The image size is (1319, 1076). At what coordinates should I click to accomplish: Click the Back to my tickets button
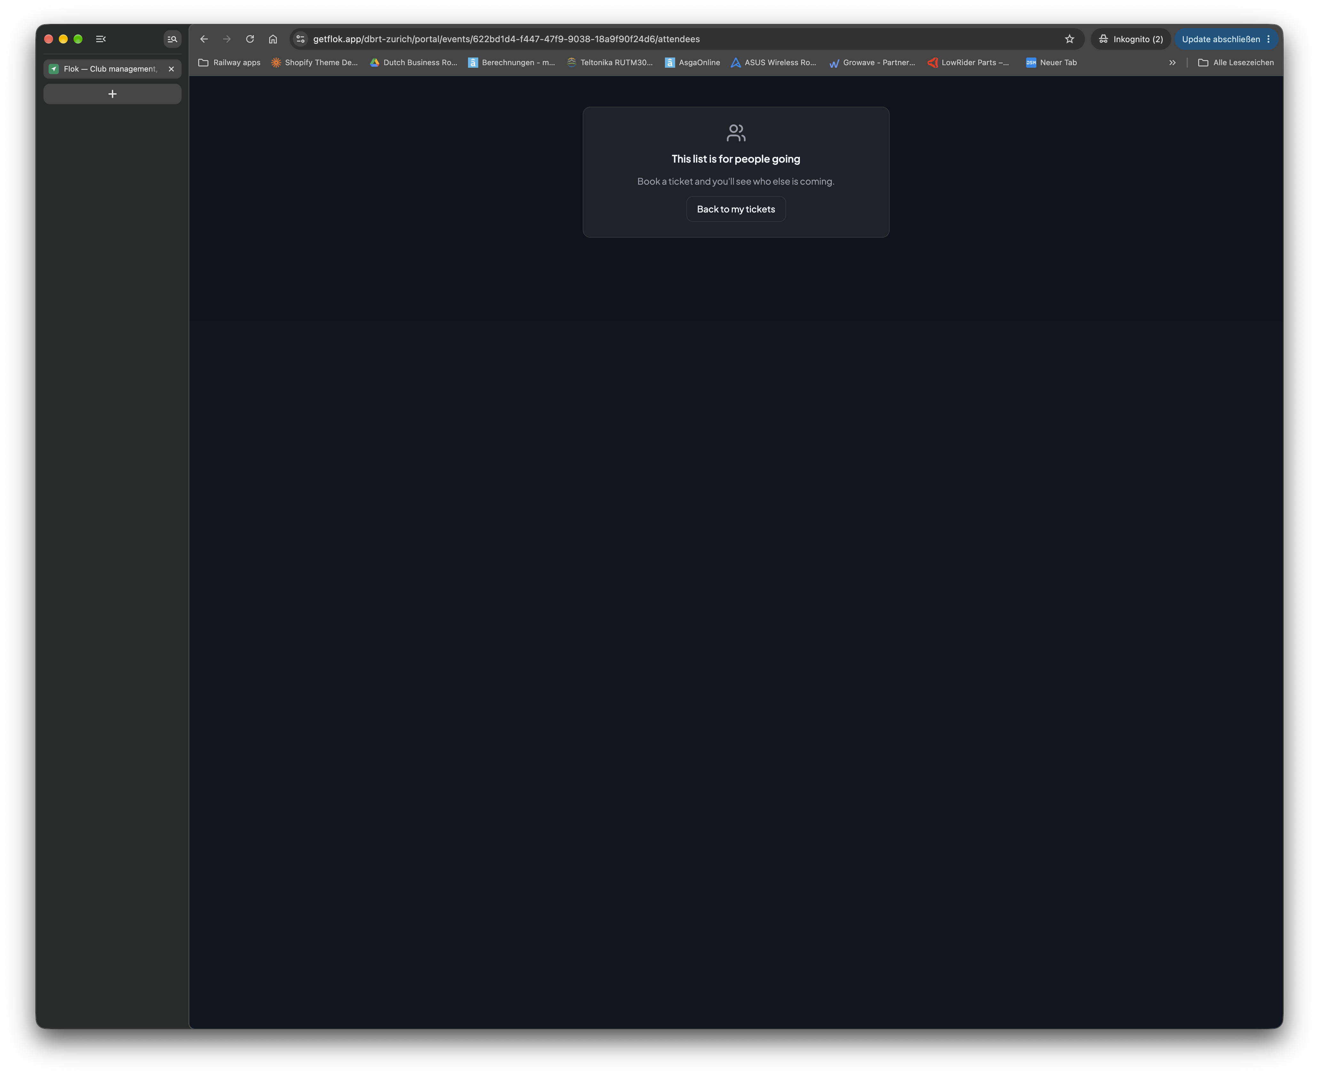pyautogui.click(x=736, y=209)
